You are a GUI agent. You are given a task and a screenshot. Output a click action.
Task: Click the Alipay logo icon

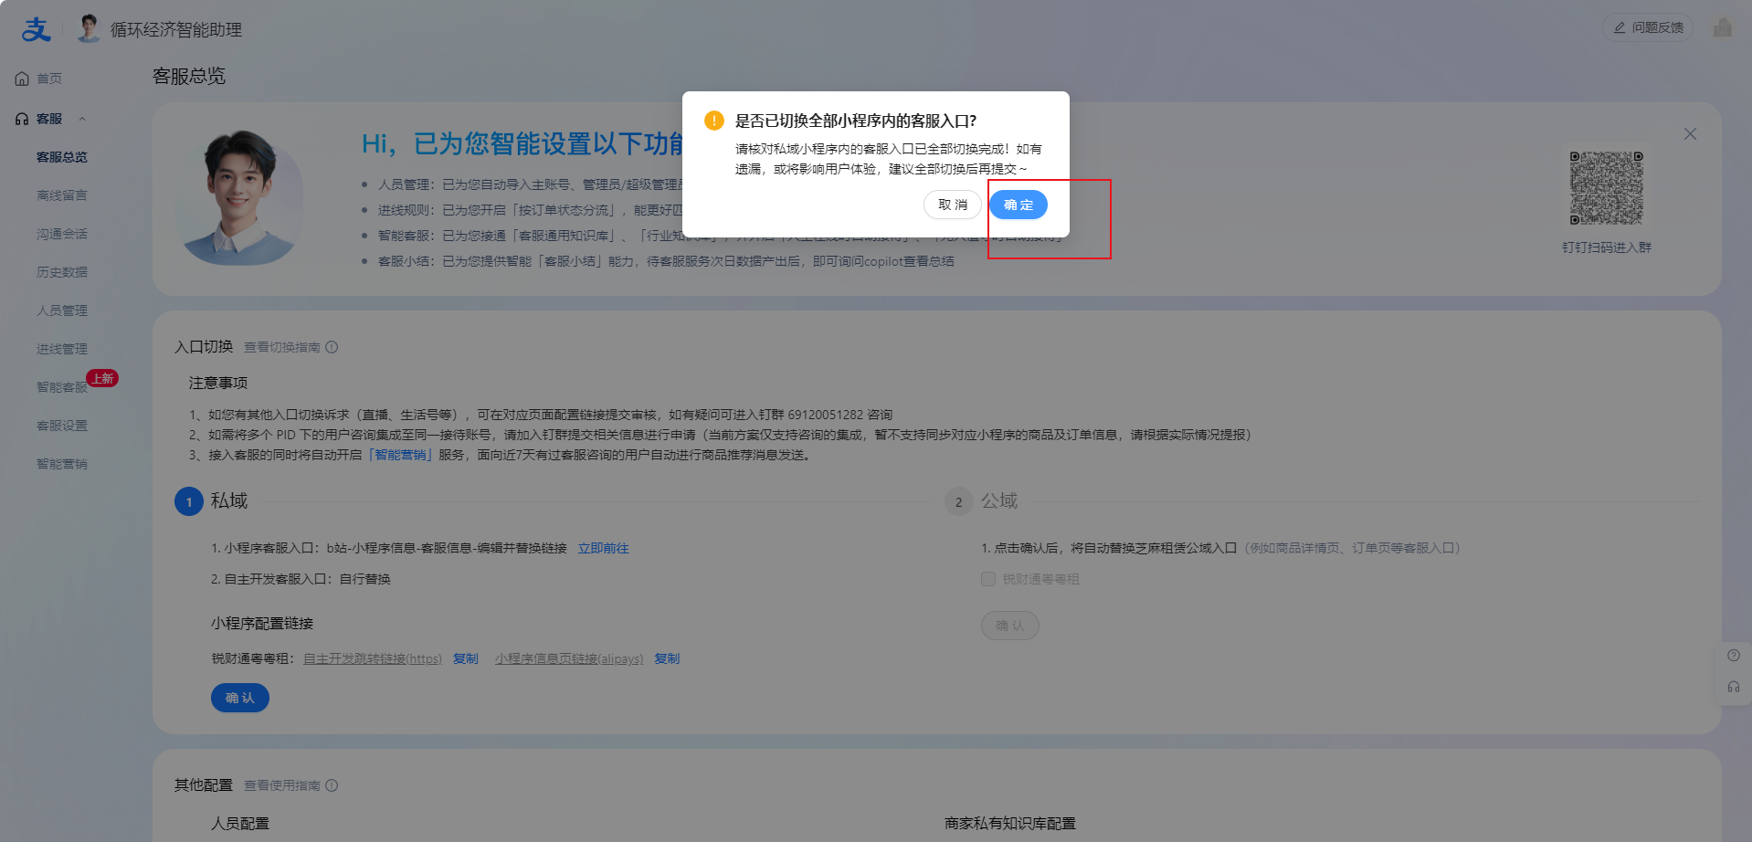[x=36, y=29]
